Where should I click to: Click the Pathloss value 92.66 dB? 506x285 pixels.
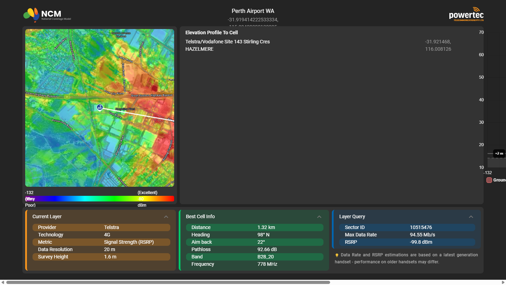[267, 249]
